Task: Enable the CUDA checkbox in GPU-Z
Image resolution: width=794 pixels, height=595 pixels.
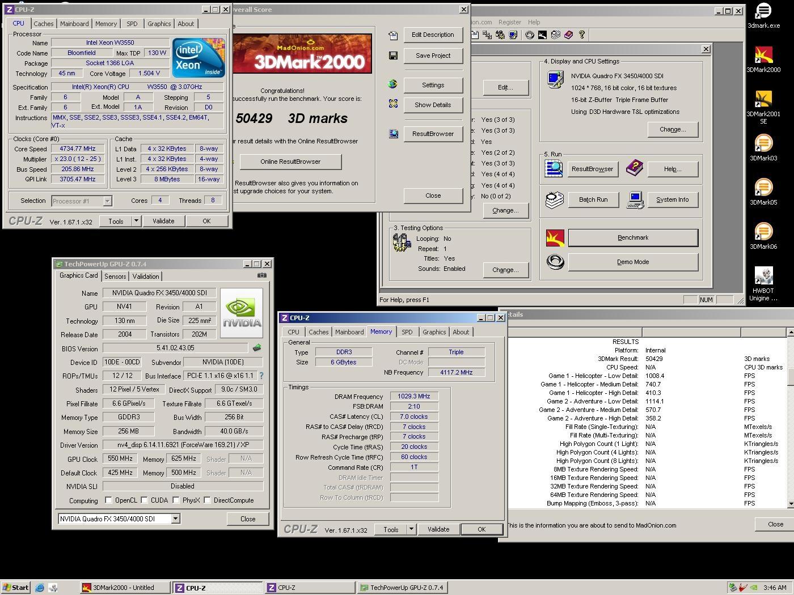Action: click(145, 500)
